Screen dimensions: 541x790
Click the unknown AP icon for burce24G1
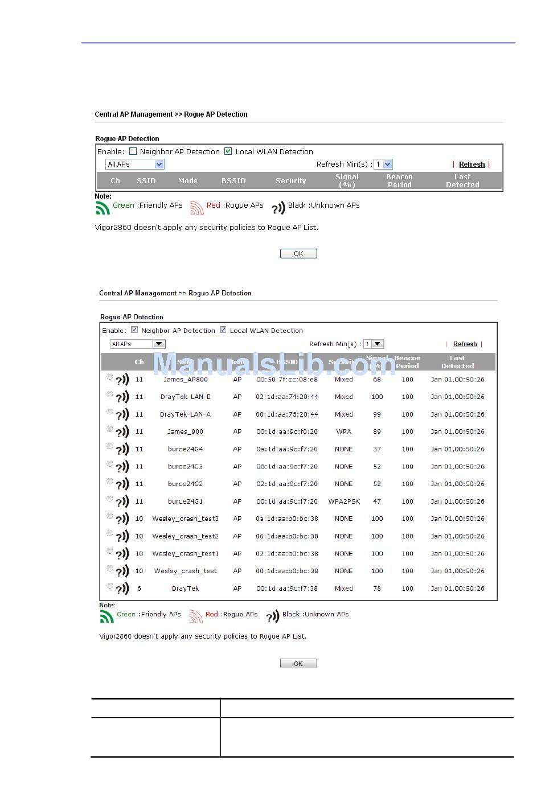click(x=122, y=502)
